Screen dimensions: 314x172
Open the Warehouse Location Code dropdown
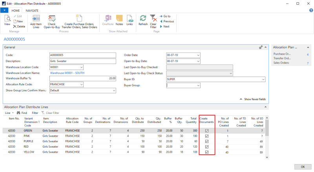click(x=81, y=67)
